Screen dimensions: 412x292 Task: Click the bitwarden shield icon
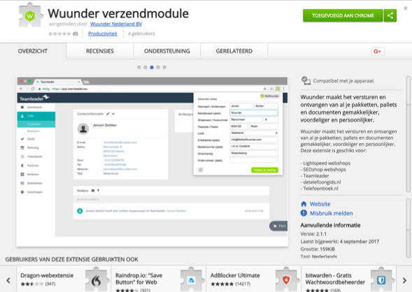[381, 280]
